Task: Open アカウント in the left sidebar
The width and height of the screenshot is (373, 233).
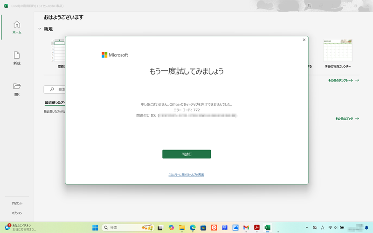Action: [17, 204]
